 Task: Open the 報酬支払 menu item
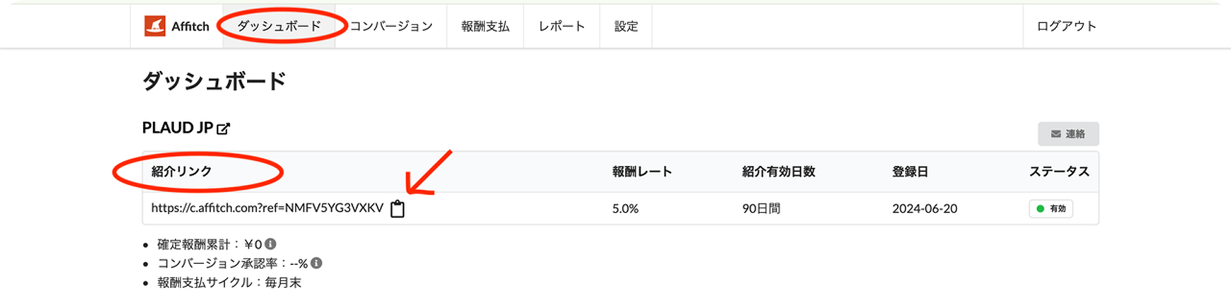click(x=485, y=26)
